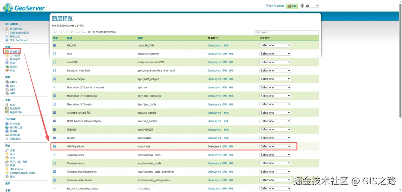Click title text North America sample imagery
Image resolution: width=402 pixels, height=192 pixels.
[x=84, y=121]
